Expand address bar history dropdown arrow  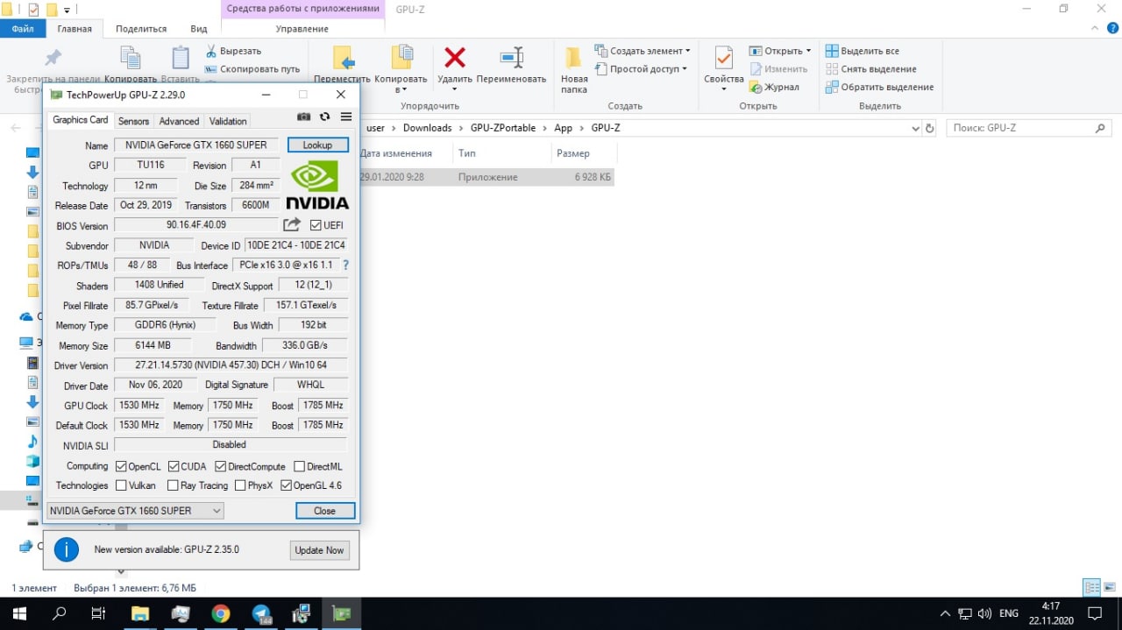pos(915,128)
